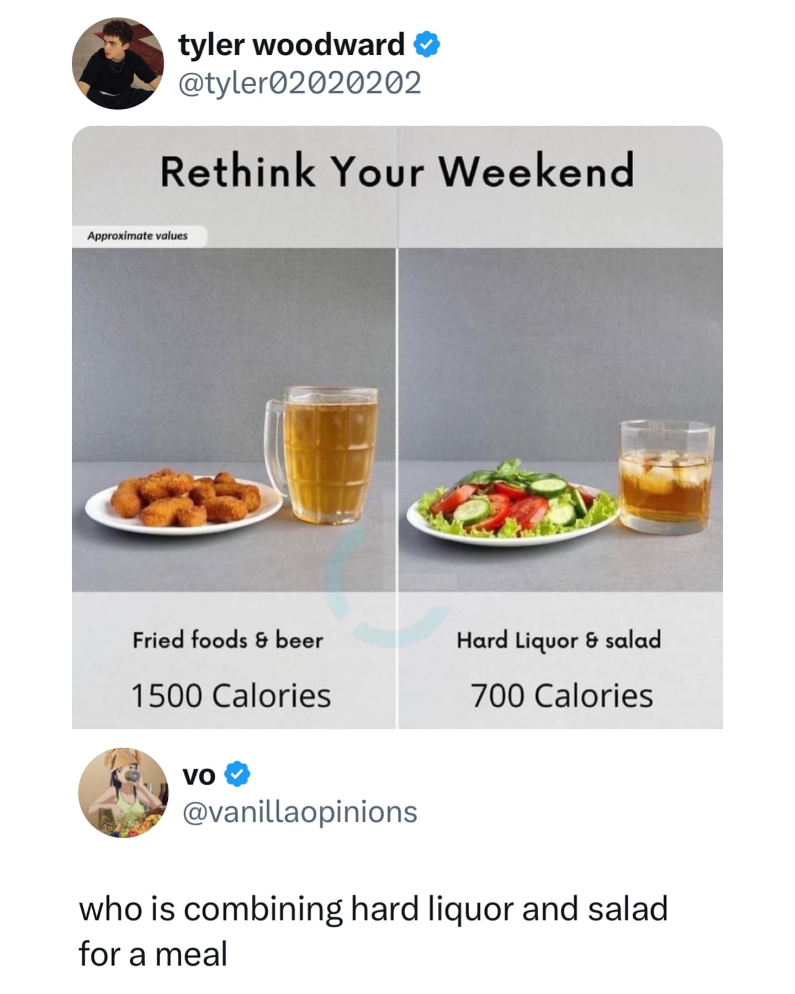Click the "Hard Liquor & salad" caption

(x=559, y=641)
